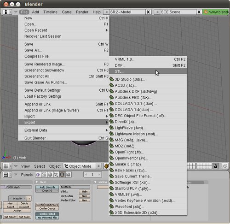This screenshot has width=230, height=224.
Task: Select Quit Blender
Action: pyautogui.click(x=64, y=138)
